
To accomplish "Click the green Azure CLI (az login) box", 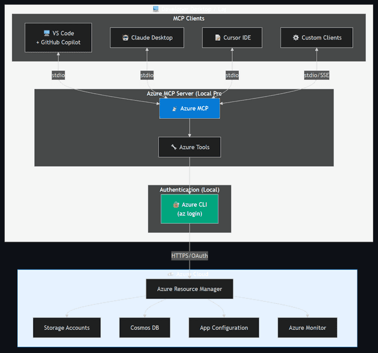I will point(190,209).
